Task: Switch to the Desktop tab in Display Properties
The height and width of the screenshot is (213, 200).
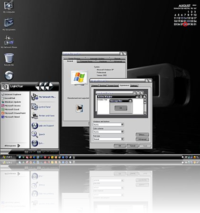Action: point(103,85)
